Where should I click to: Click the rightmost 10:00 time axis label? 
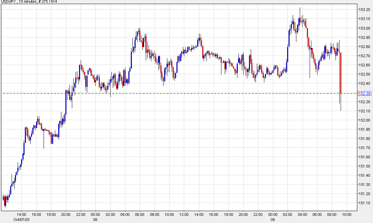pos(347,215)
